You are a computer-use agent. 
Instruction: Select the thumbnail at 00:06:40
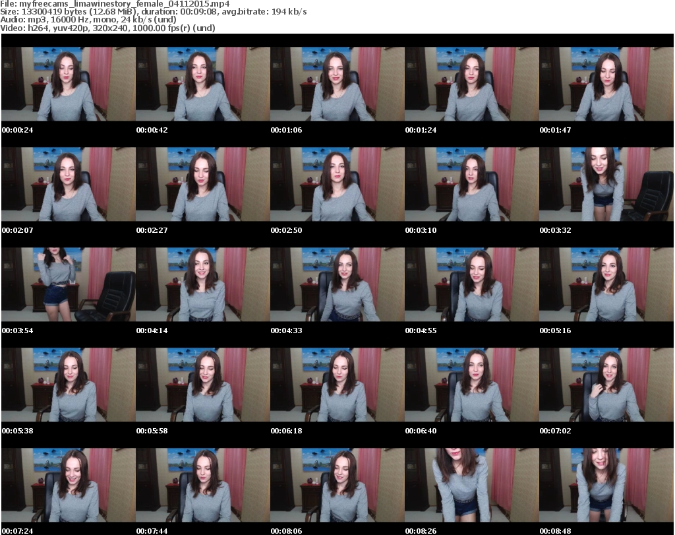click(x=471, y=385)
